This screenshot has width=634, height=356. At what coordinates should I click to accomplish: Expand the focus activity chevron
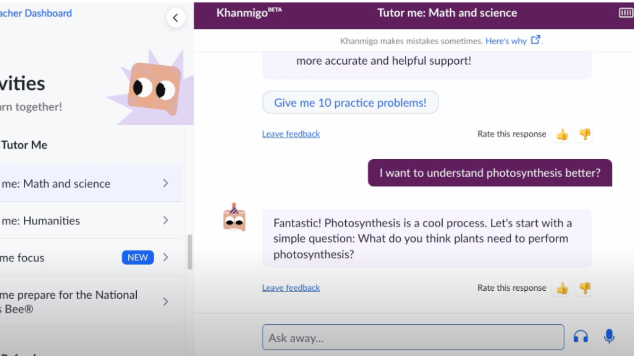[165, 258]
